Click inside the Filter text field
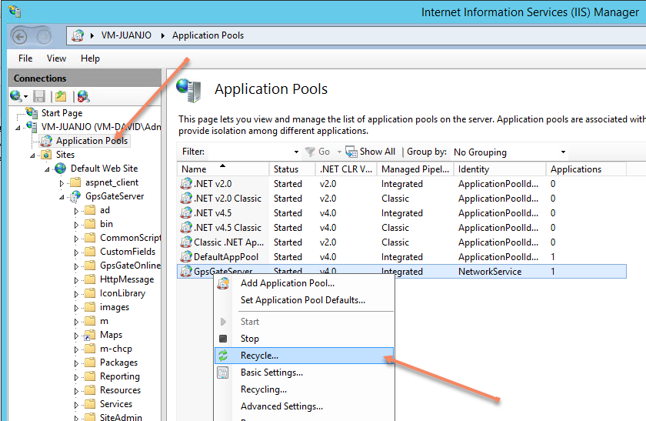The height and width of the screenshot is (421, 646). 249,152
